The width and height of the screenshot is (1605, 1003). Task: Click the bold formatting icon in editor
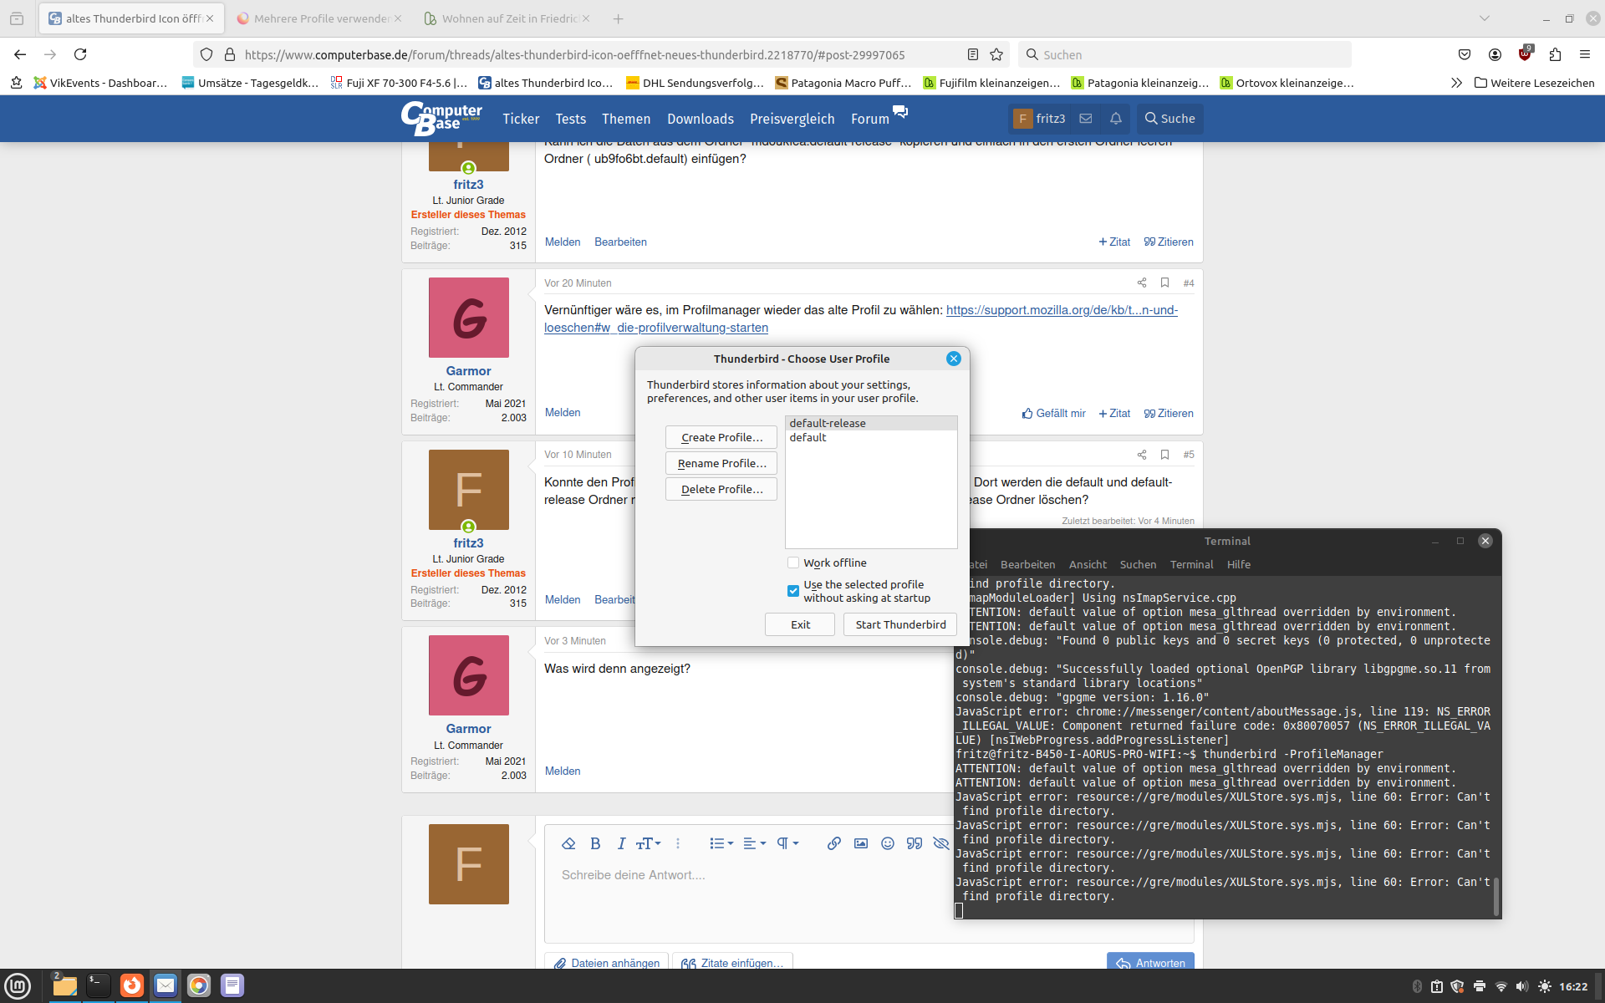595,843
